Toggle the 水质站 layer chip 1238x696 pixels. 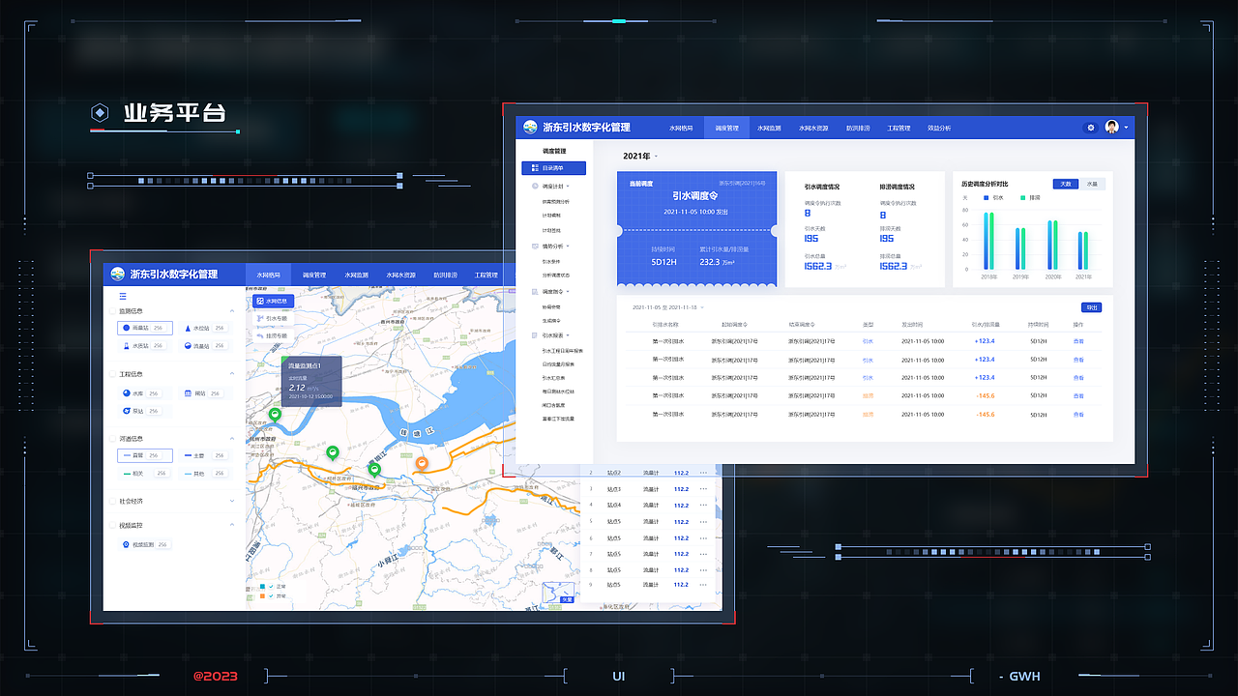click(145, 346)
